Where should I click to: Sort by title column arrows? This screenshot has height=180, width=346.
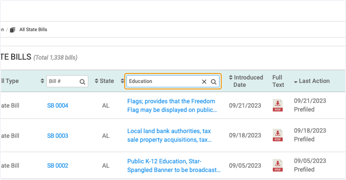tap(122, 81)
